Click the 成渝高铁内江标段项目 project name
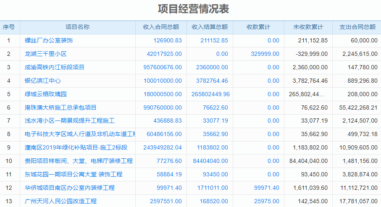The image size is (381, 207). tap(55, 67)
